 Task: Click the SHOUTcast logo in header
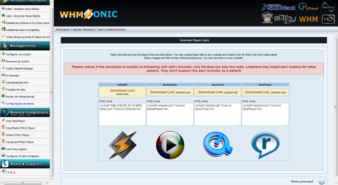(278, 7)
